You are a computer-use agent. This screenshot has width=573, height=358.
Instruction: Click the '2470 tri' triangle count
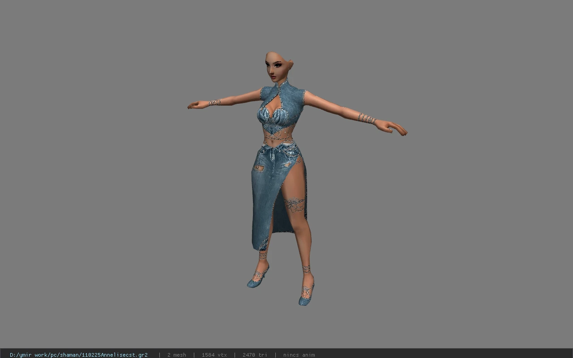point(255,355)
